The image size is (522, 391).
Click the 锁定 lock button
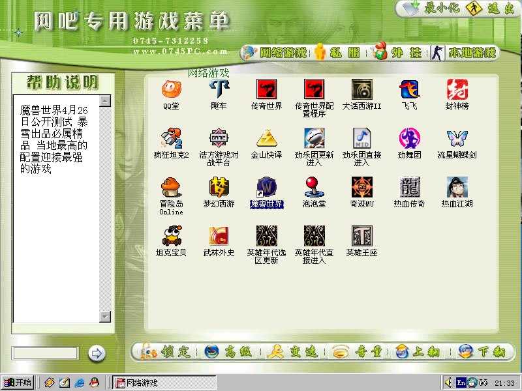tap(166, 352)
